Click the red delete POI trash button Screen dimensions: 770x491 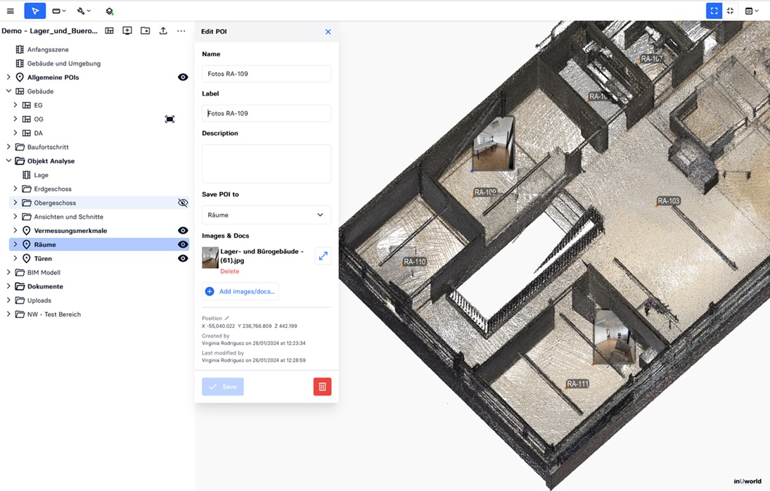tap(322, 386)
